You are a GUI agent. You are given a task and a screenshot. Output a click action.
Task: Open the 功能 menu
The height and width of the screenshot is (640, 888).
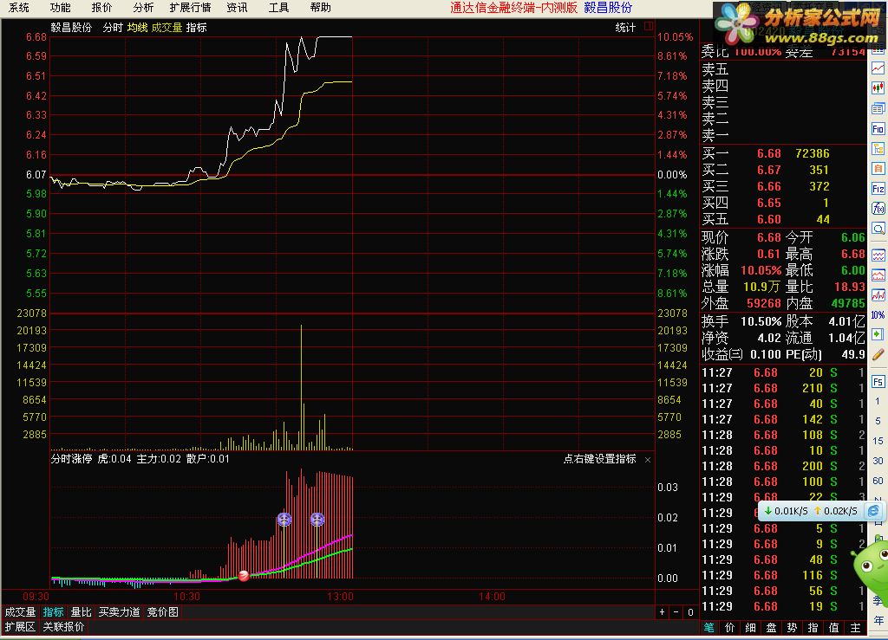[x=60, y=8]
